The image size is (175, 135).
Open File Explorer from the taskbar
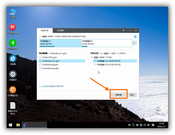(x=18, y=125)
